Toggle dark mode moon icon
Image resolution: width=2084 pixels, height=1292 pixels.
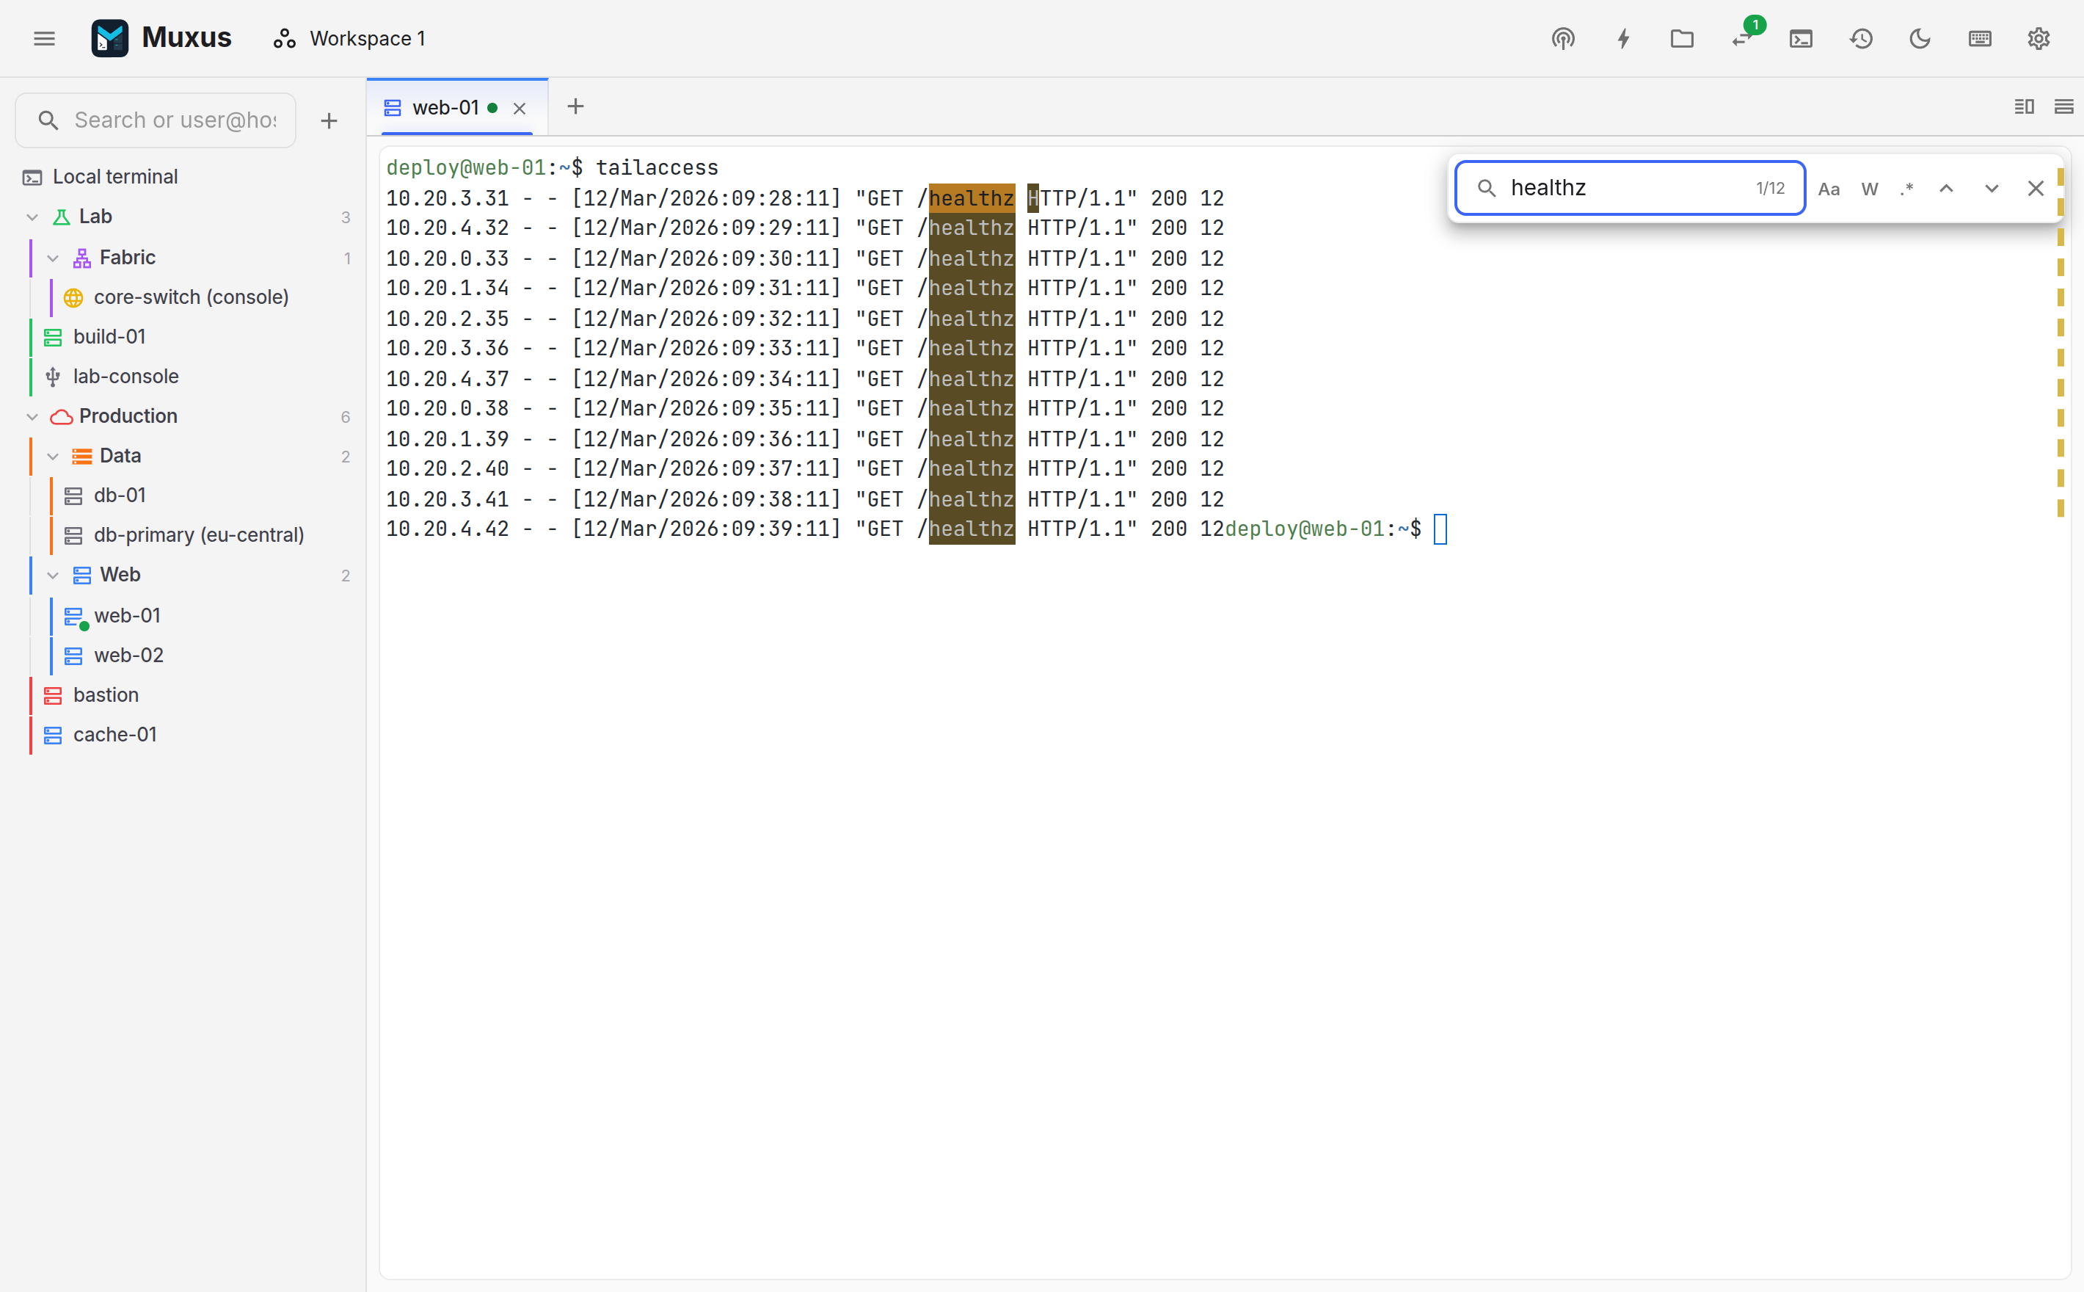1920,38
